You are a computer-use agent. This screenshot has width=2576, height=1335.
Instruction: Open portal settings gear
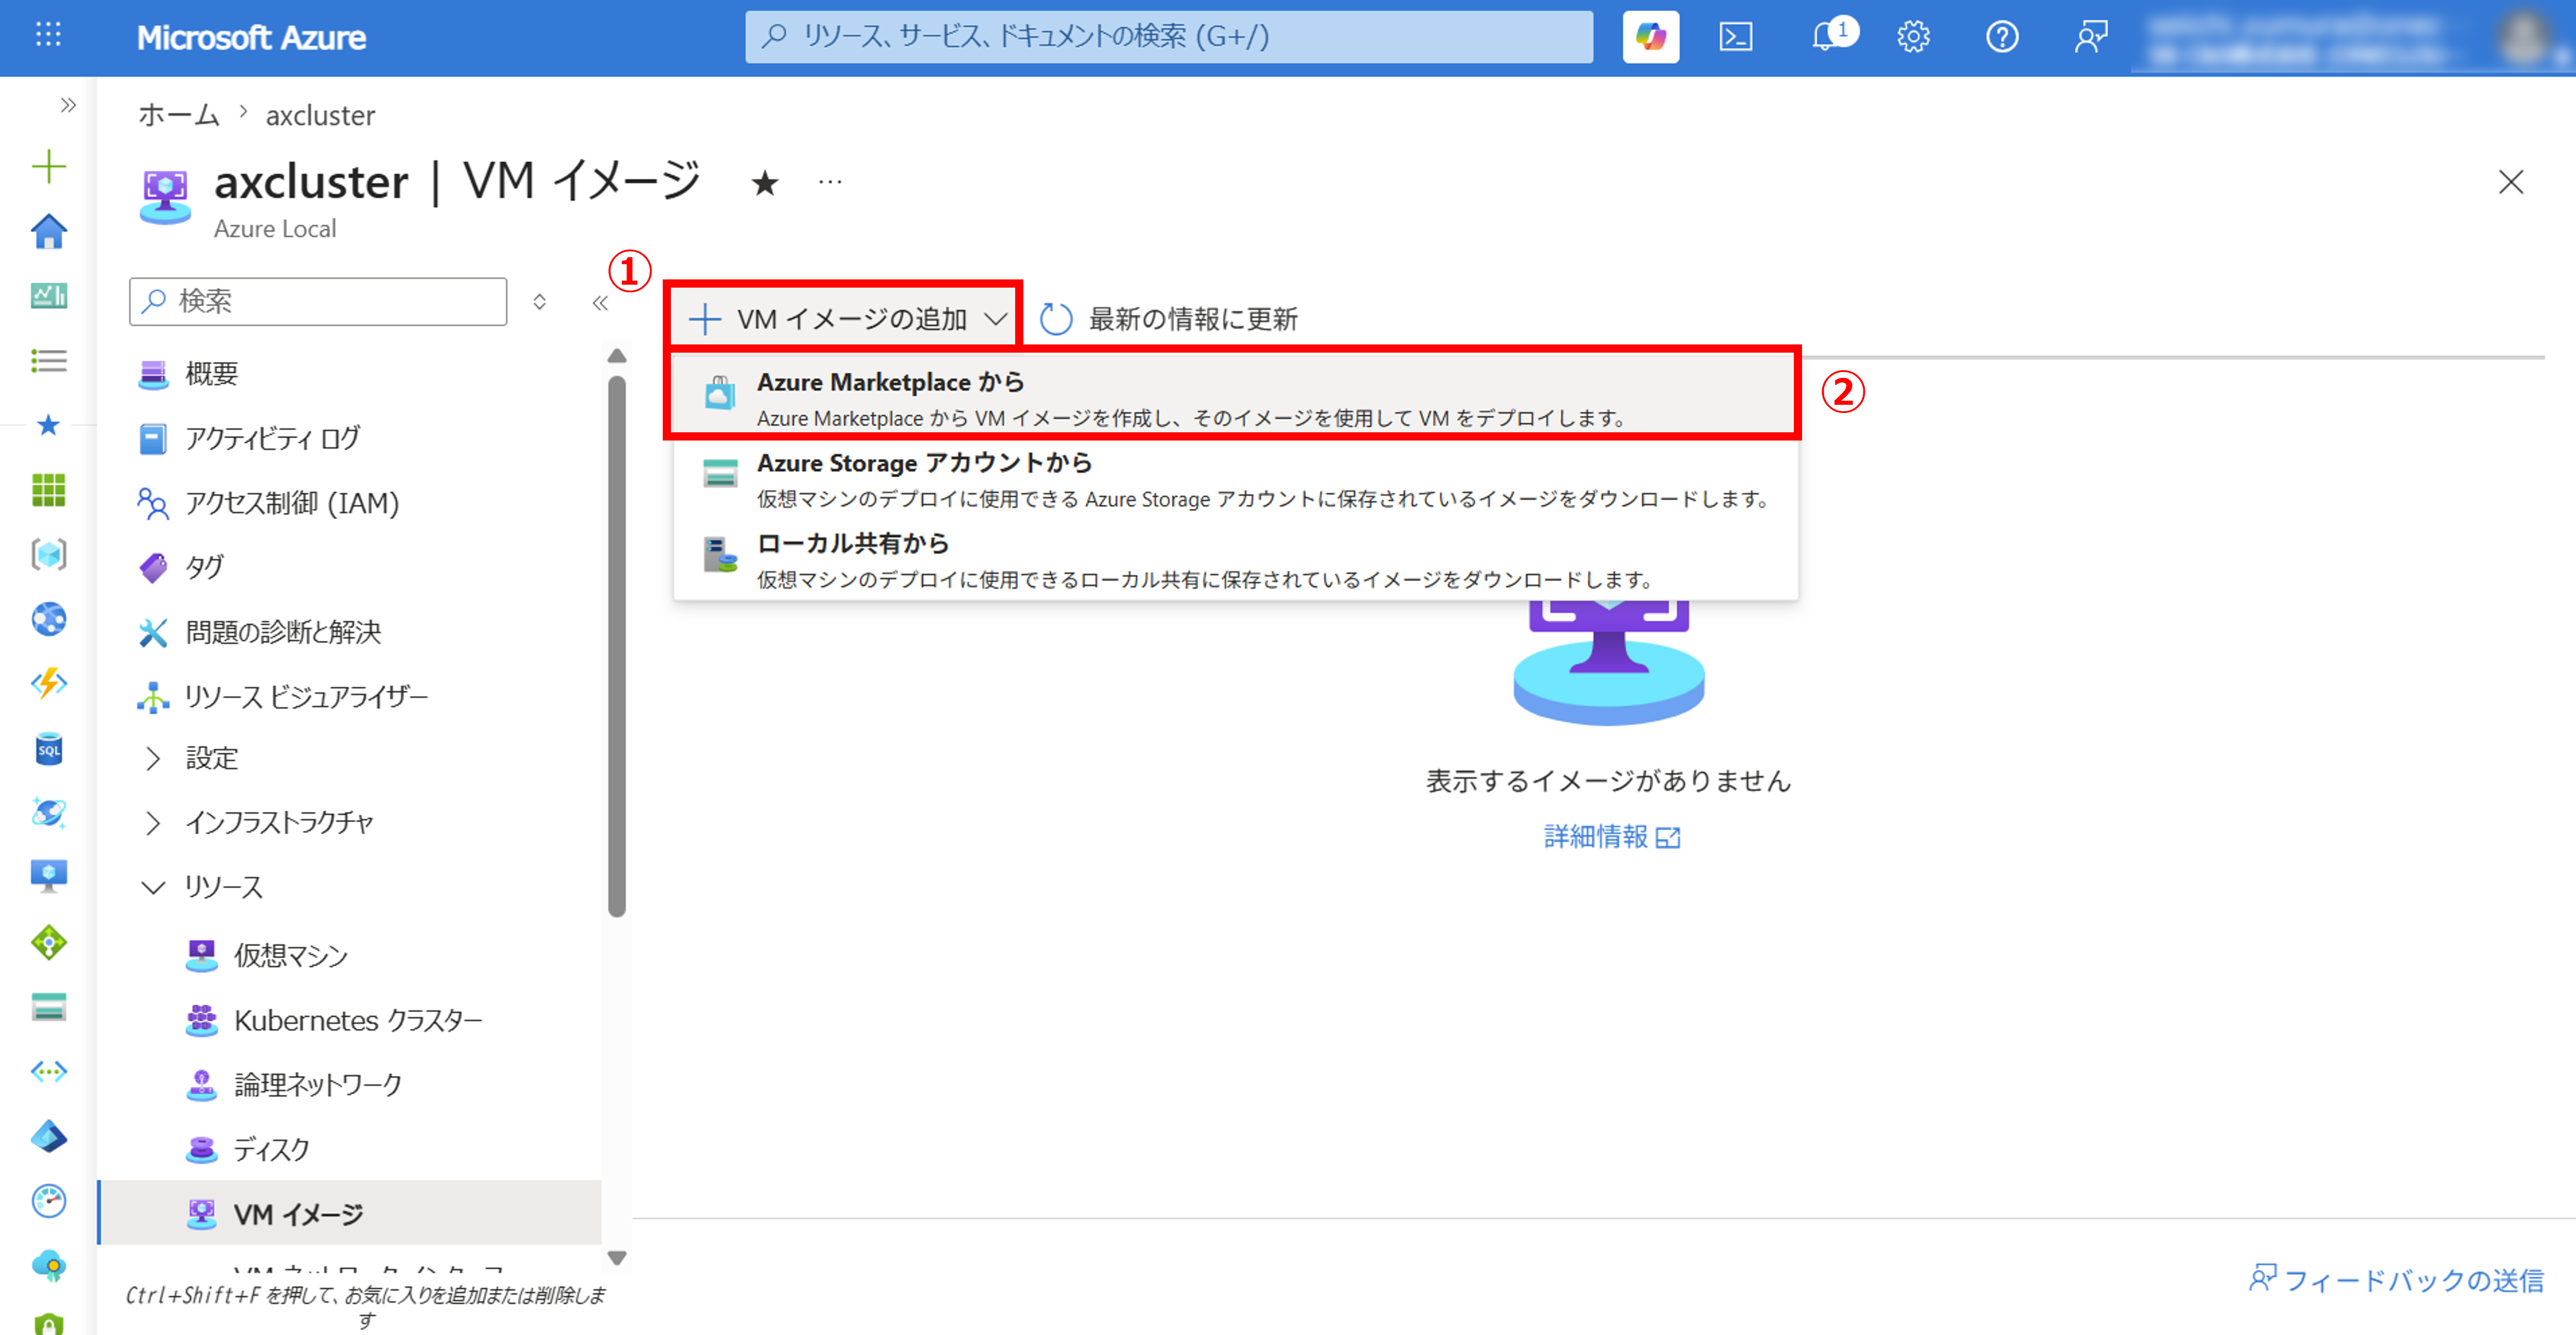click(1913, 37)
